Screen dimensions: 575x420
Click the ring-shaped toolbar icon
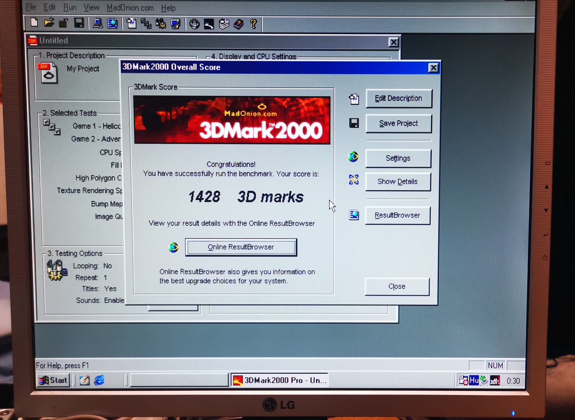click(194, 24)
